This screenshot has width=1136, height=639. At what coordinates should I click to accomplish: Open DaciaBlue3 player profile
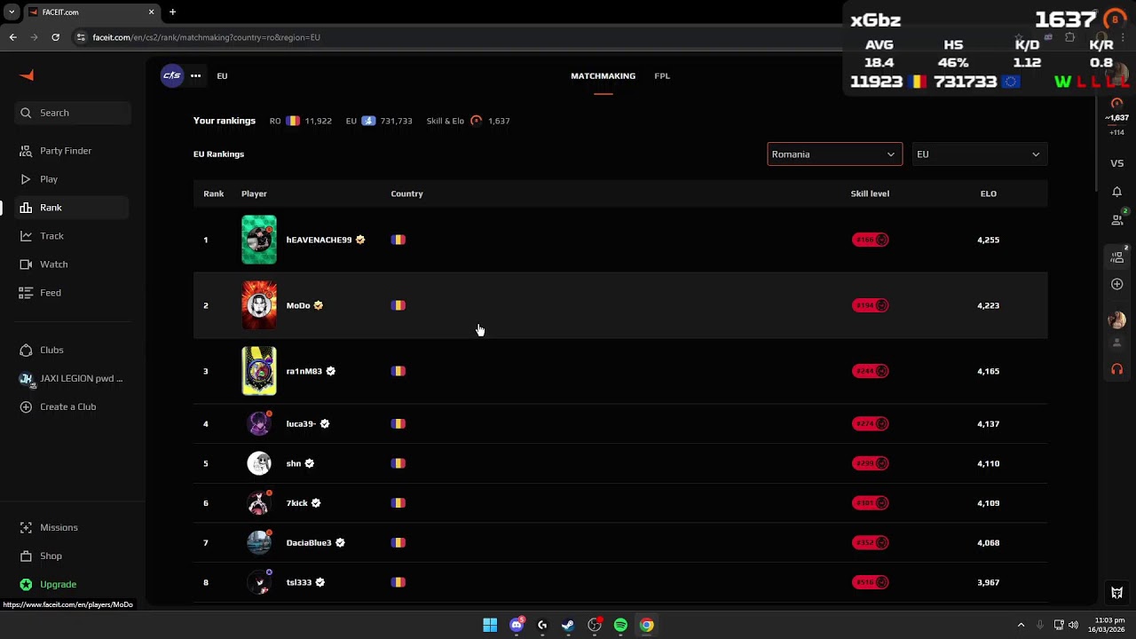click(308, 543)
